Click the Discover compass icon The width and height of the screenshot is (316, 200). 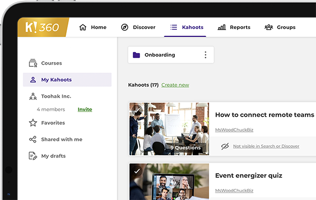124,27
